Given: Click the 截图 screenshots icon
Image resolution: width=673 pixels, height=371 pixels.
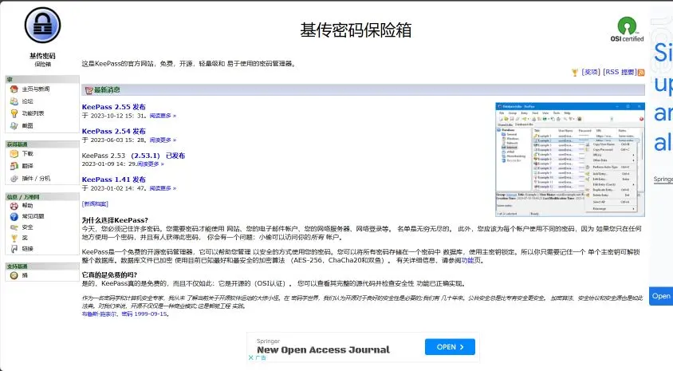Looking at the screenshot, I should (x=14, y=126).
